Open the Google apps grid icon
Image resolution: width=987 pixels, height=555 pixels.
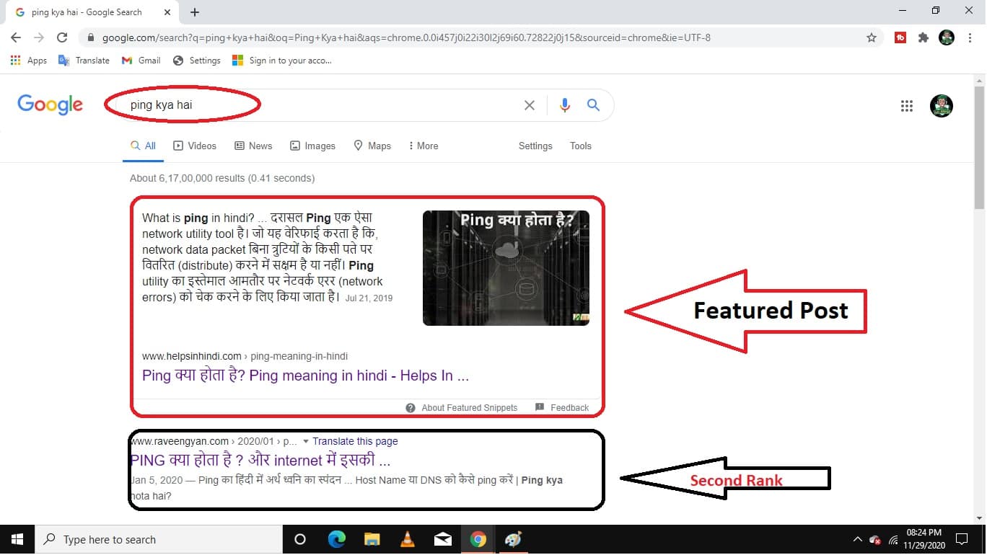click(907, 106)
